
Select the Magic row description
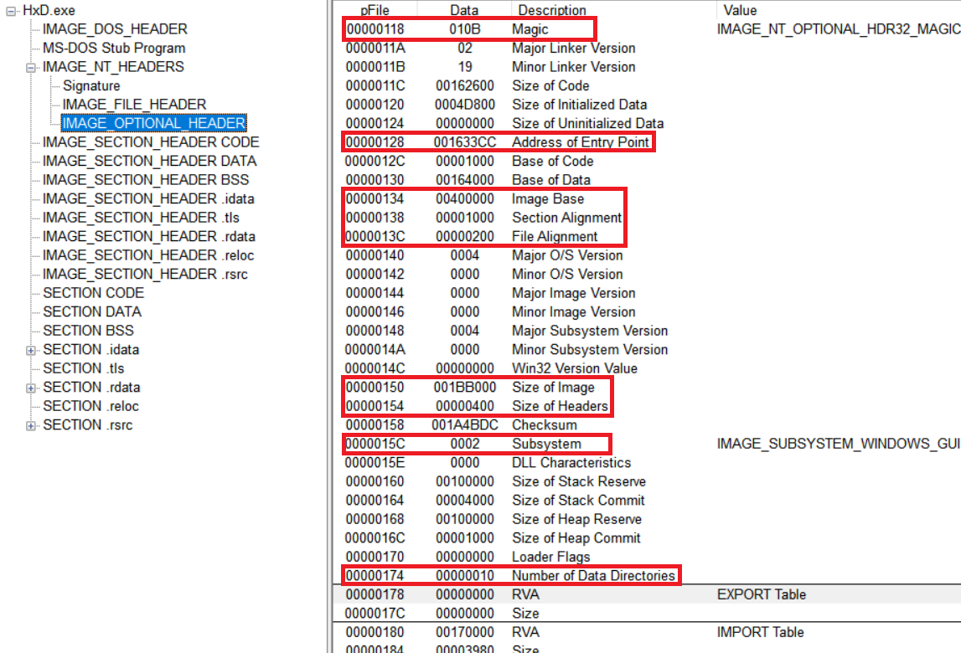tap(530, 29)
